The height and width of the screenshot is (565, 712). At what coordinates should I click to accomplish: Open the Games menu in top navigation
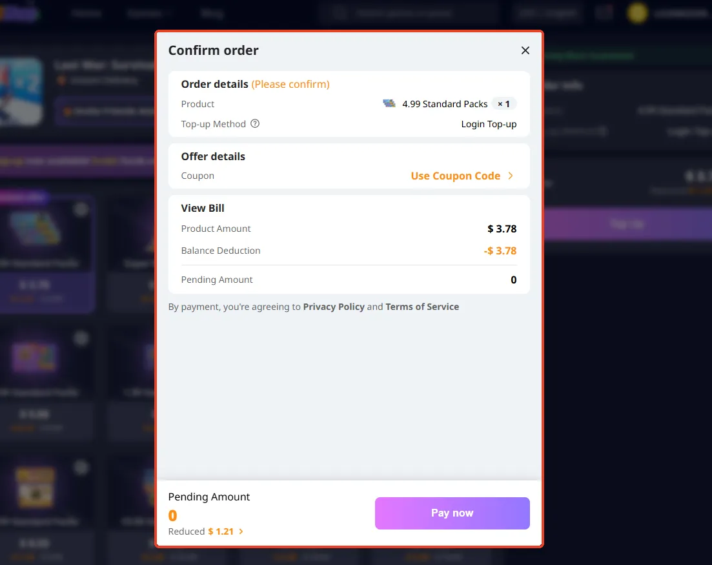point(149,13)
